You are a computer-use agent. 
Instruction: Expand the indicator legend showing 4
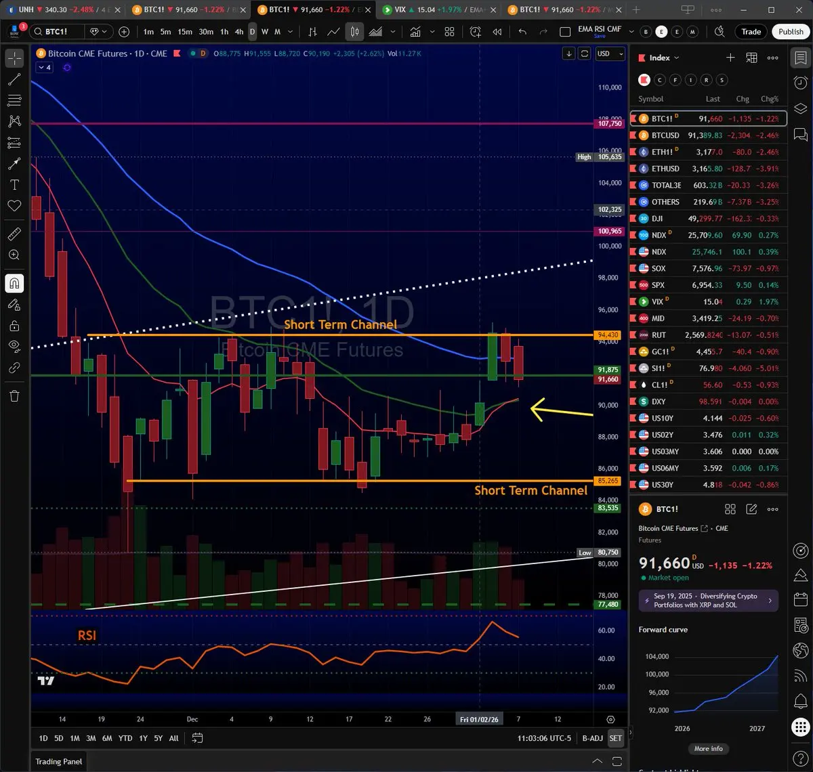click(x=44, y=68)
